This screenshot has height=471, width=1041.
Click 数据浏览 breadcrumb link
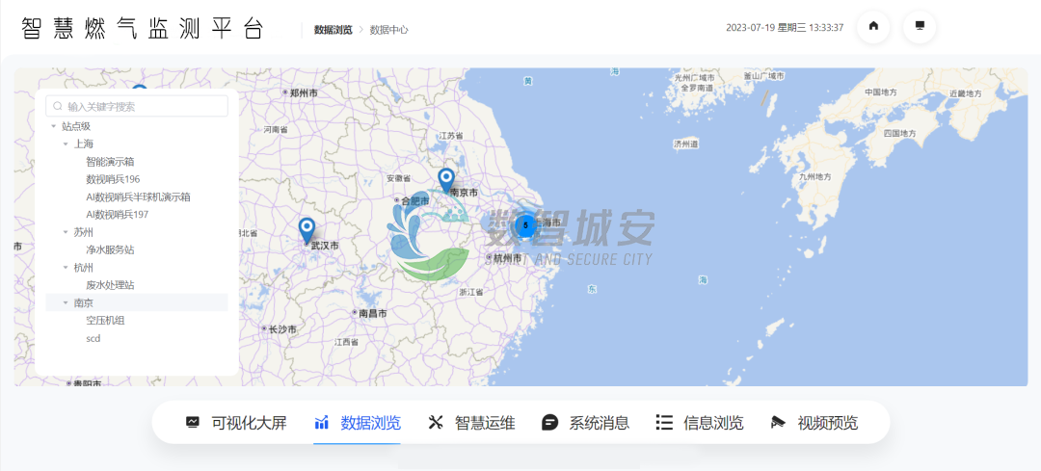click(x=333, y=30)
